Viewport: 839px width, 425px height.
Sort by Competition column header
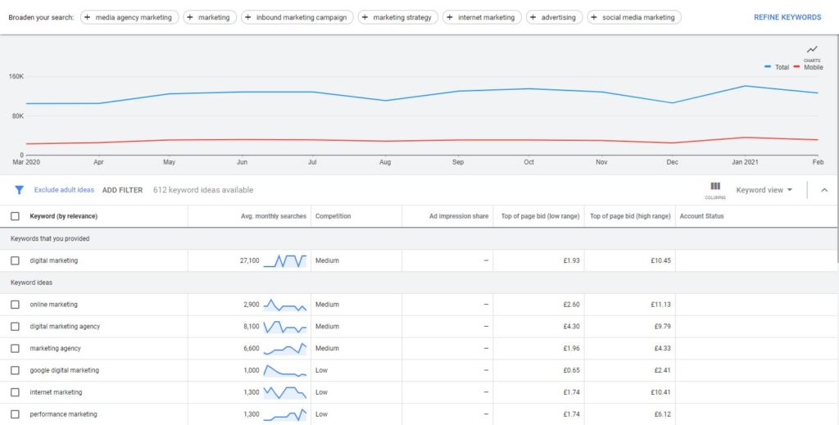coord(333,216)
